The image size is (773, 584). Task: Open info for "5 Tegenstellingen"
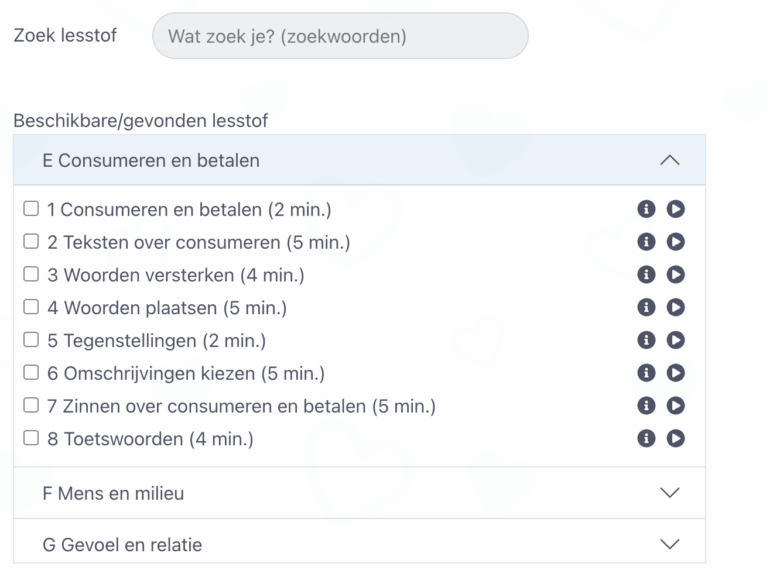pos(647,340)
